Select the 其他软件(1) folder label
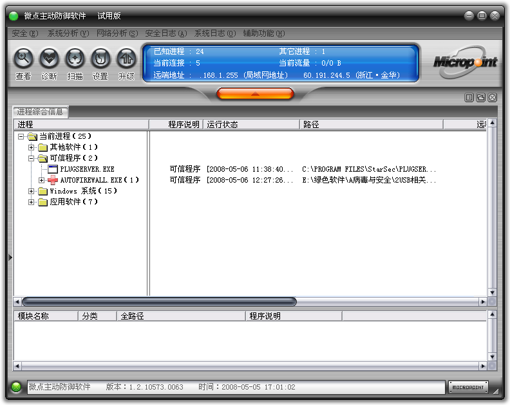The width and height of the screenshot is (510, 405). [x=74, y=147]
